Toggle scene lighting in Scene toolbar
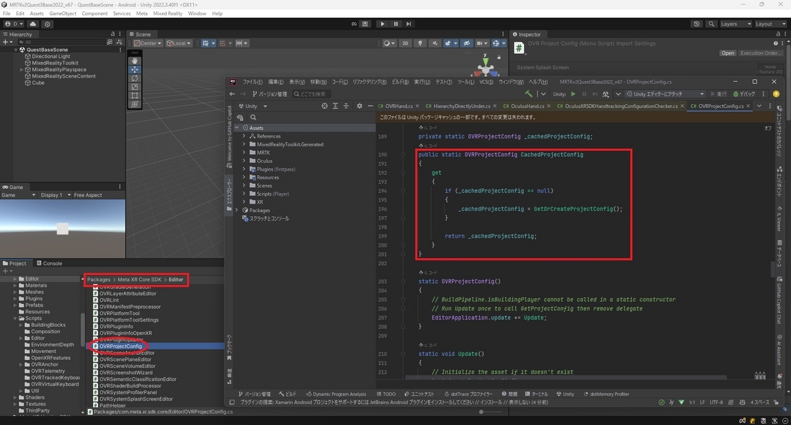The image size is (791, 425). pos(419,43)
